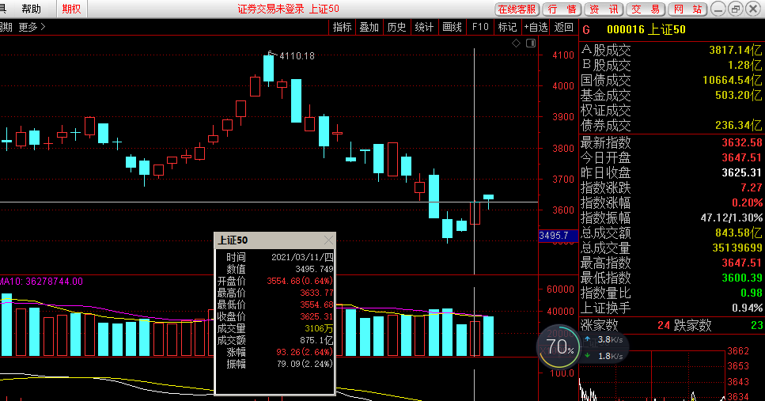
Task: Click the 3495.7 price axis marker
Action: [559, 236]
